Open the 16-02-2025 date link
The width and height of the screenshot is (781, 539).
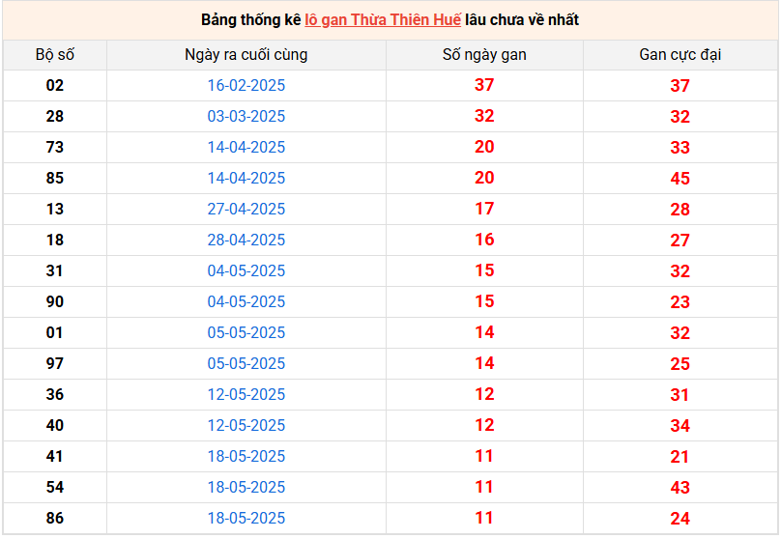click(246, 85)
